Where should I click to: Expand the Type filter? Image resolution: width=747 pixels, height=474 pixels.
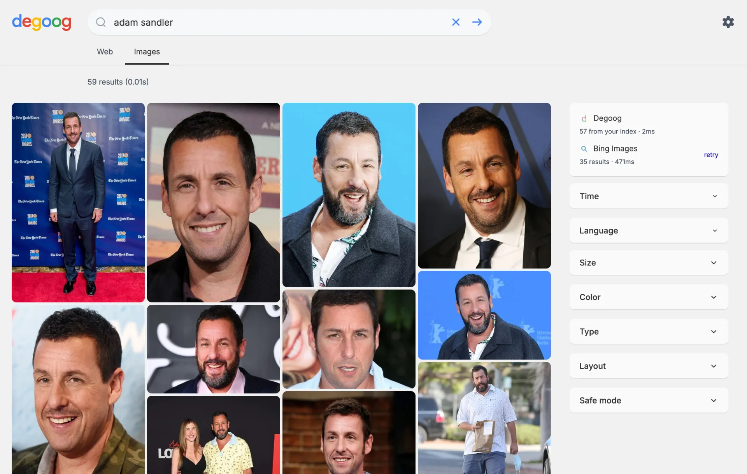[x=649, y=332]
